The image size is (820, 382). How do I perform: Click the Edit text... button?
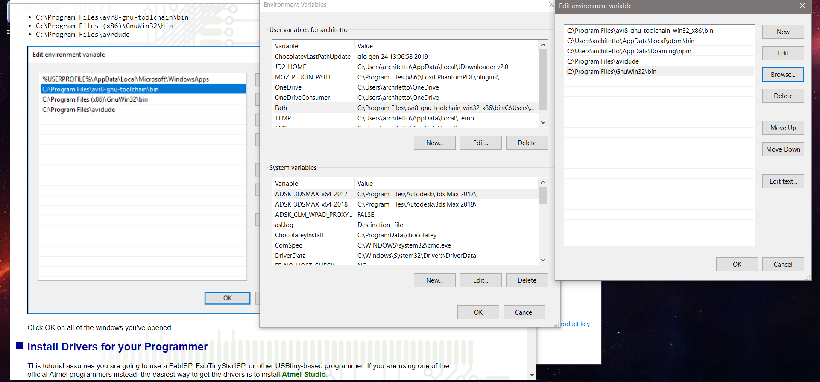783,181
